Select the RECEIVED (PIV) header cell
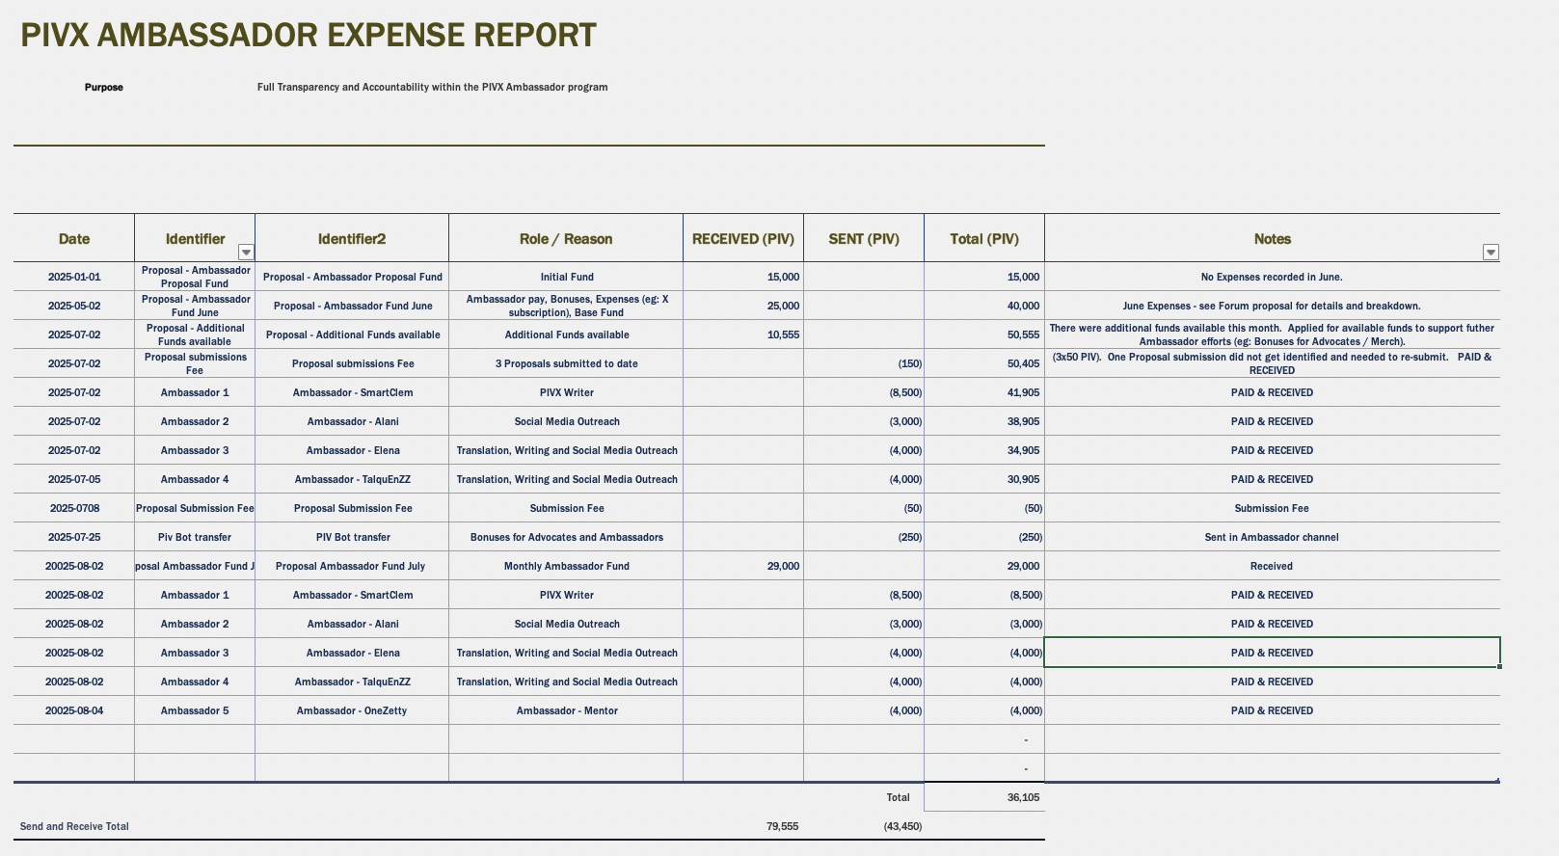The height and width of the screenshot is (856, 1559). click(x=743, y=239)
